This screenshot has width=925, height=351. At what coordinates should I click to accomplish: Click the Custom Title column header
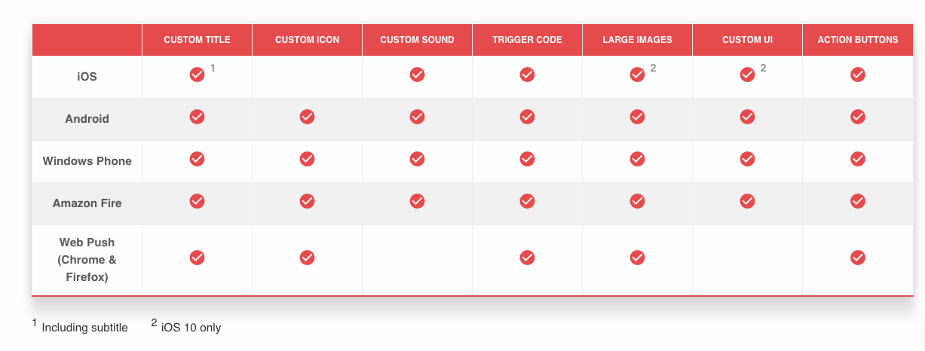point(197,40)
